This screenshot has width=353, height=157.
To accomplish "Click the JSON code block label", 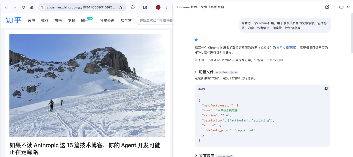I will 201,89.
